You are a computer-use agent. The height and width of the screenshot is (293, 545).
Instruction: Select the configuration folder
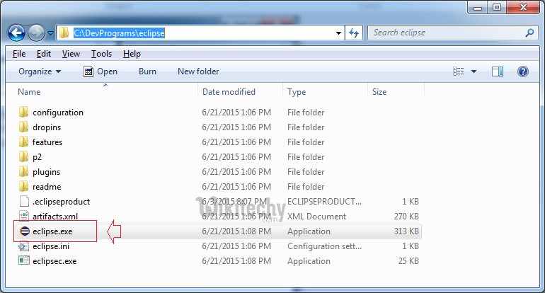57,113
